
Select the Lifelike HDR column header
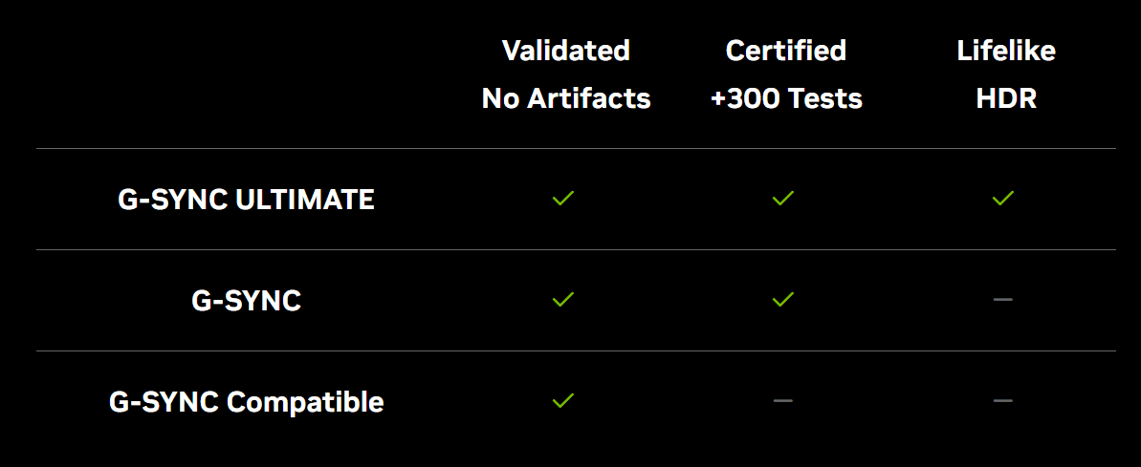coord(1006,74)
